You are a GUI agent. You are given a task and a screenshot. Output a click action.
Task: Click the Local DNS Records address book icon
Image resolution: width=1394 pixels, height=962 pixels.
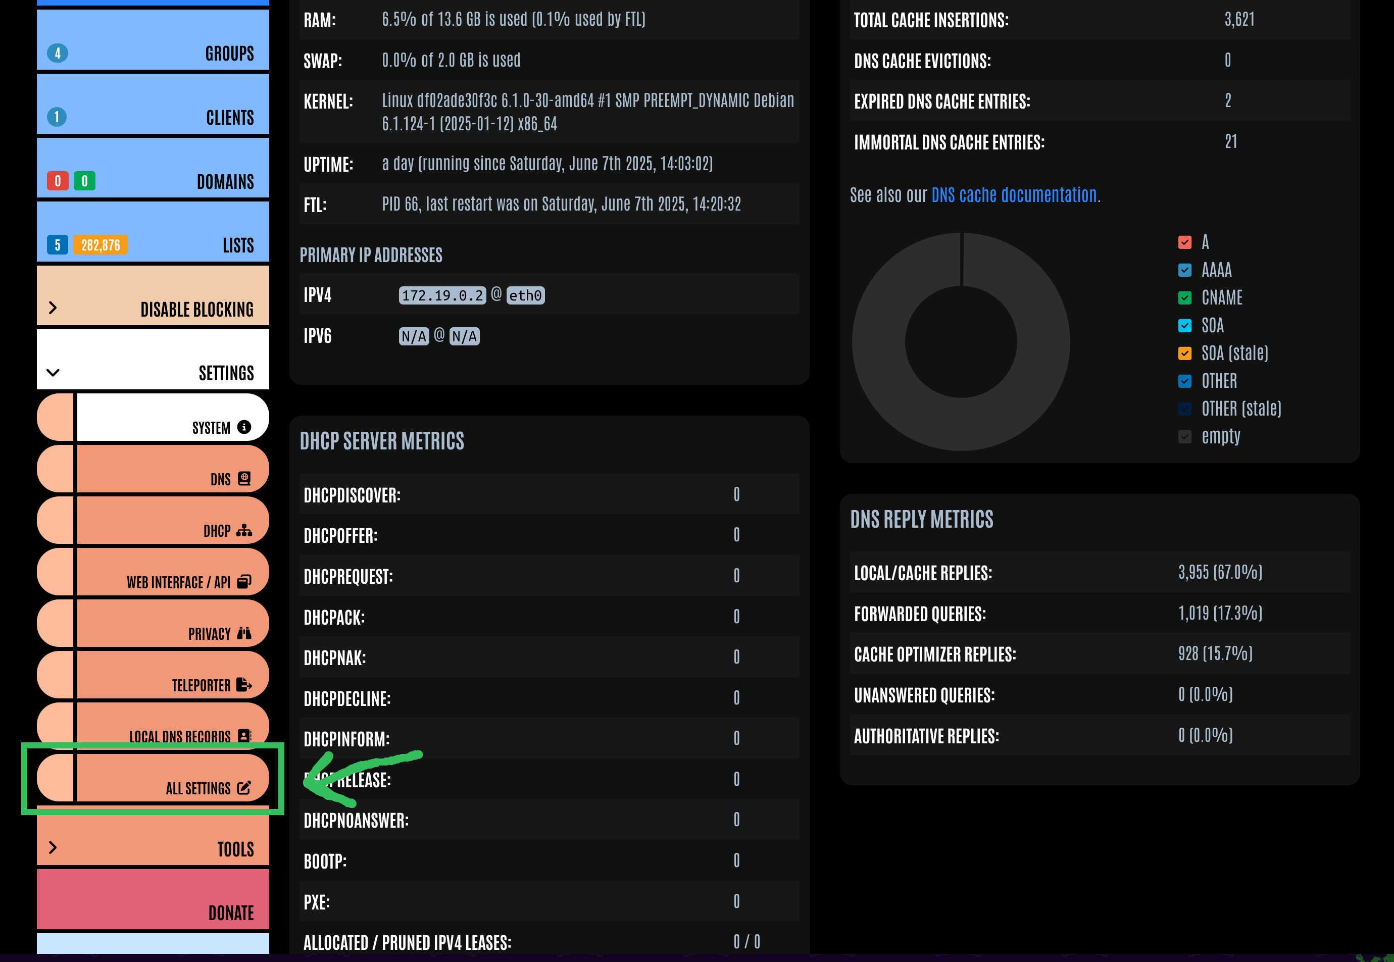tap(244, 736)
